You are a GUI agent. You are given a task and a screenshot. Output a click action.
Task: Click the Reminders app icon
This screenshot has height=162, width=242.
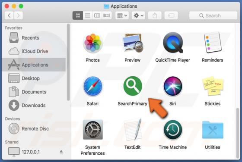pos(213,43)
